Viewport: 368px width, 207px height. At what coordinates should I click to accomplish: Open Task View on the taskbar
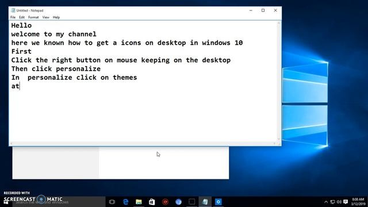[x=112, y=202]
